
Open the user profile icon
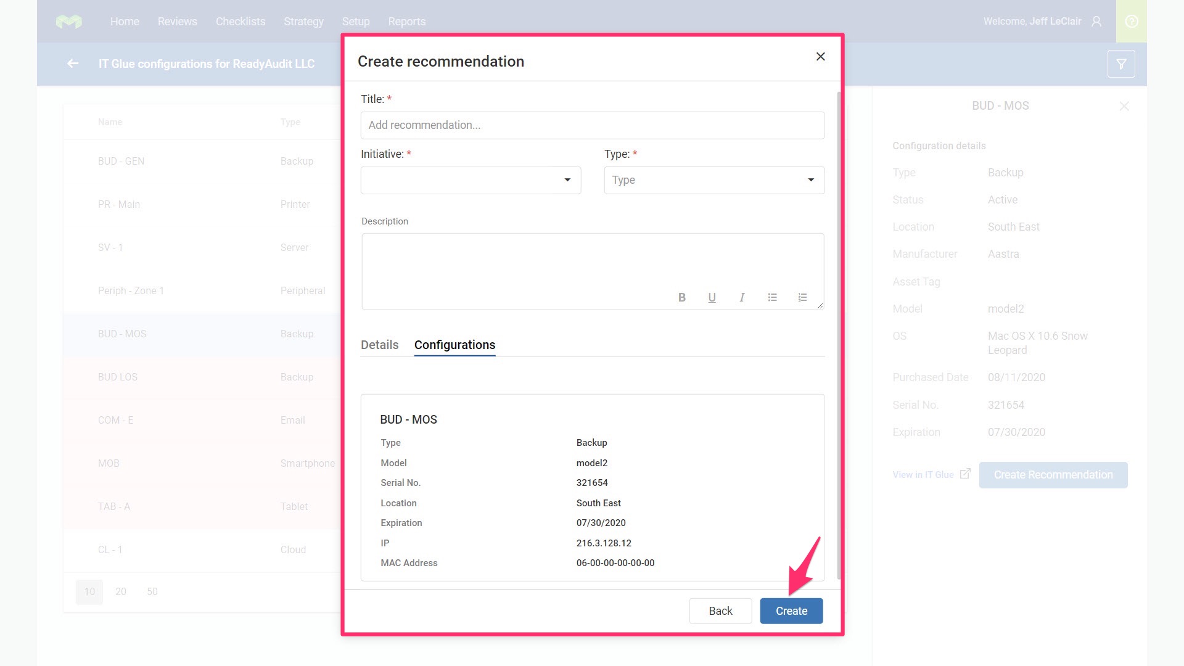pos(1096,22)
